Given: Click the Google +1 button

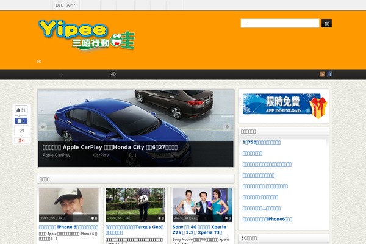Looking at the screenshot, I should click(x=21, y=140).
